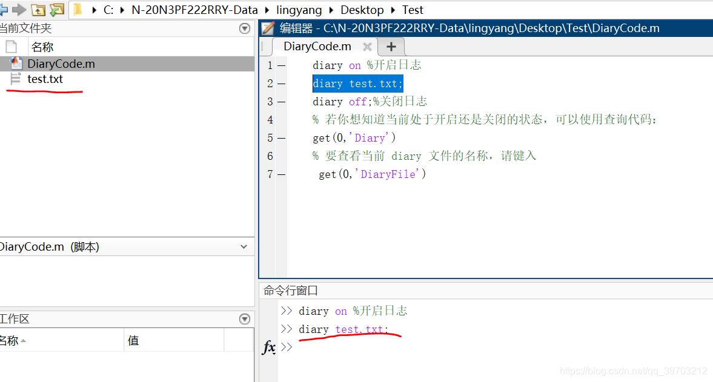Navigate to the Test folder in breadcrumb
713x382 pixels.
tap(413, 10)
